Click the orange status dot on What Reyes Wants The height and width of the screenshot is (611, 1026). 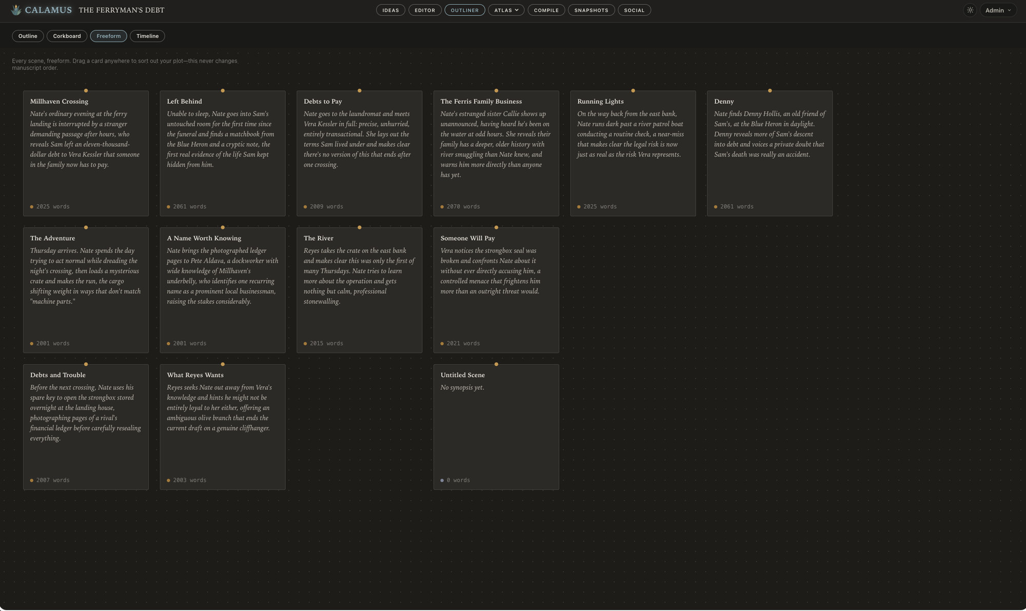(168, 481)
